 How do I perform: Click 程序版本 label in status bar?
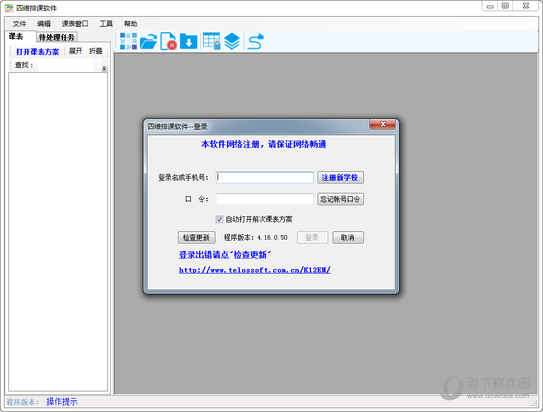(x=23, y=402)
